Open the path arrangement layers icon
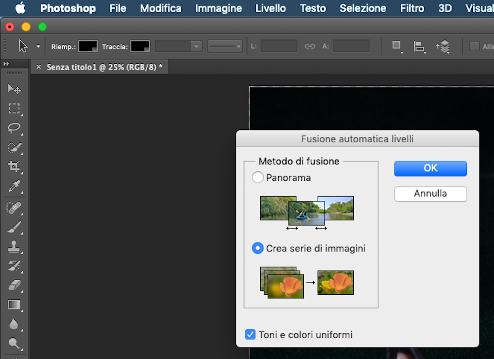 [443, 46]
